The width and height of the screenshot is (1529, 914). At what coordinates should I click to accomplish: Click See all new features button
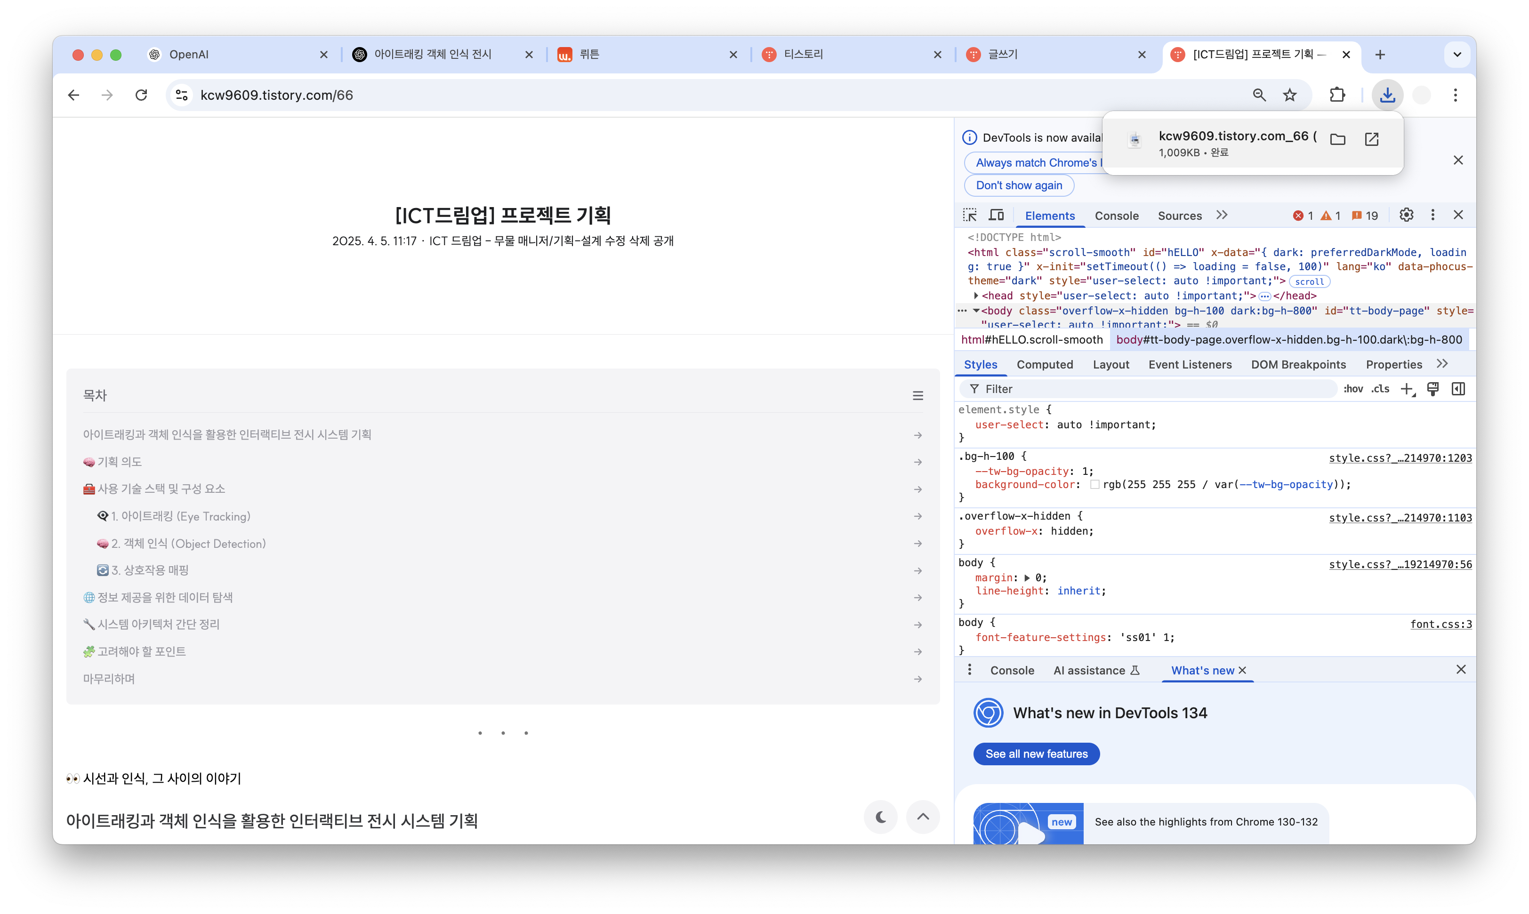click(1036, 754)
